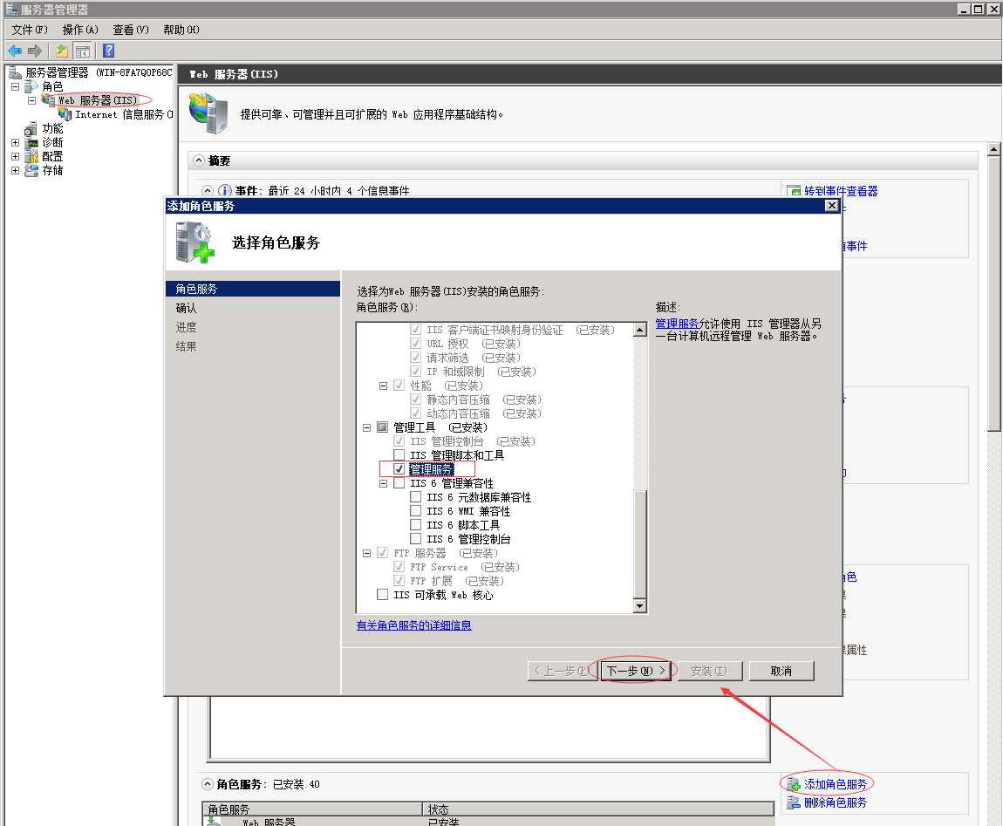Collapse the 事件 section chevron
The height and width of the screenshot is (826, 1003).
coord(208,191)
